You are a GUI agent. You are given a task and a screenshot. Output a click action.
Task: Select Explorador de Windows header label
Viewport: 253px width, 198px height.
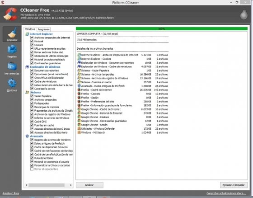(45, 67)
